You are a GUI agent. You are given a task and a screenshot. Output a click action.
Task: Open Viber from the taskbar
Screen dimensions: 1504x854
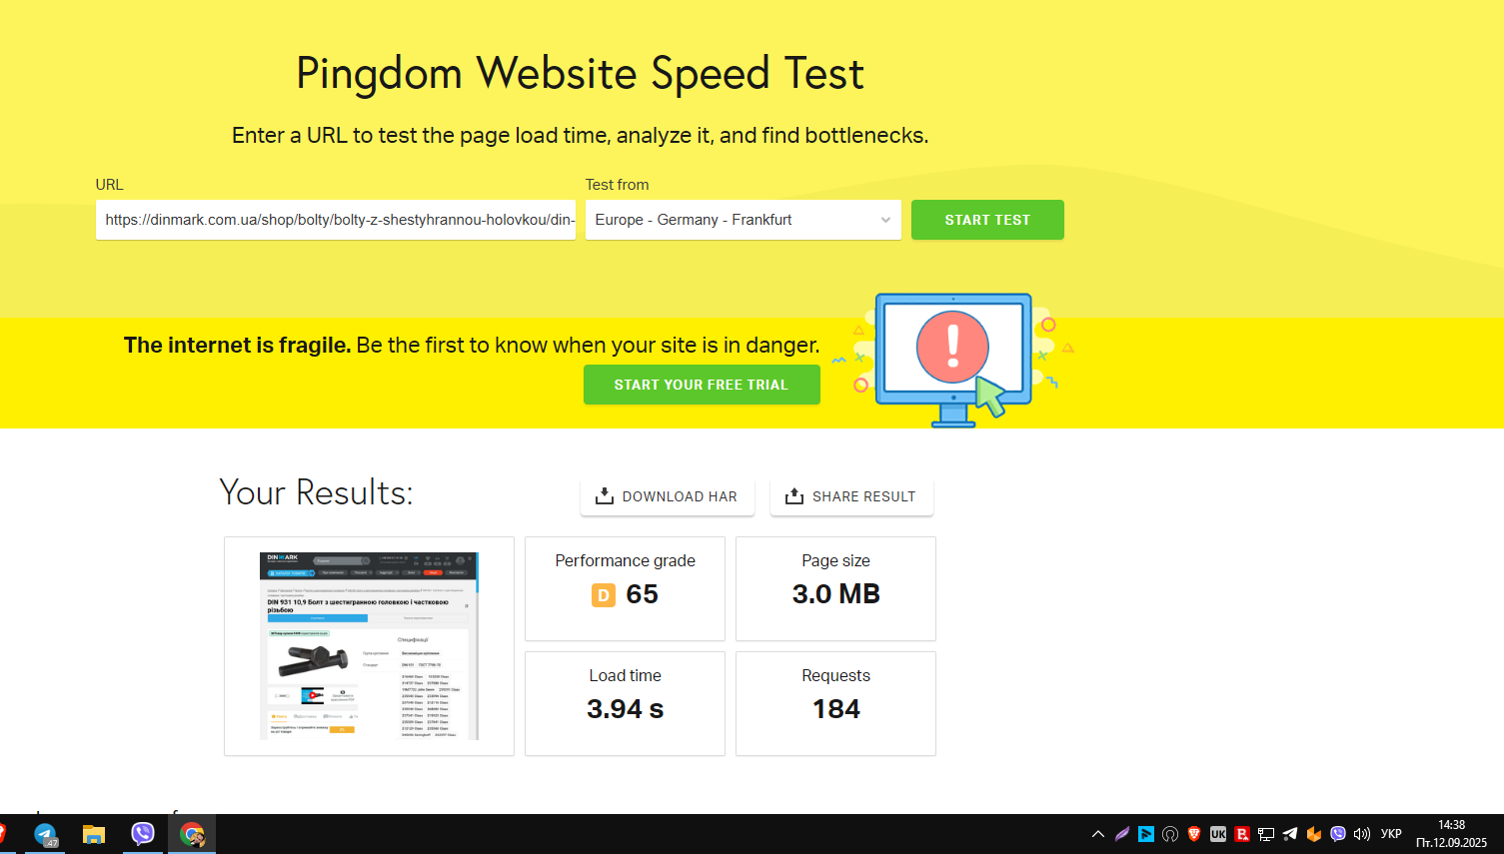click(x=143, y=833)
